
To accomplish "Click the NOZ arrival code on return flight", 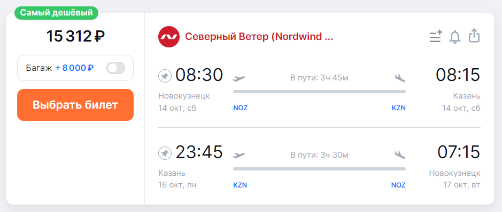I will 398,185.
